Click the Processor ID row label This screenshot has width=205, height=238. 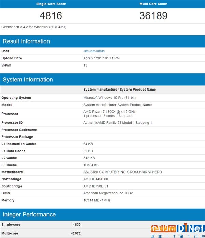(x=12, y=123)
